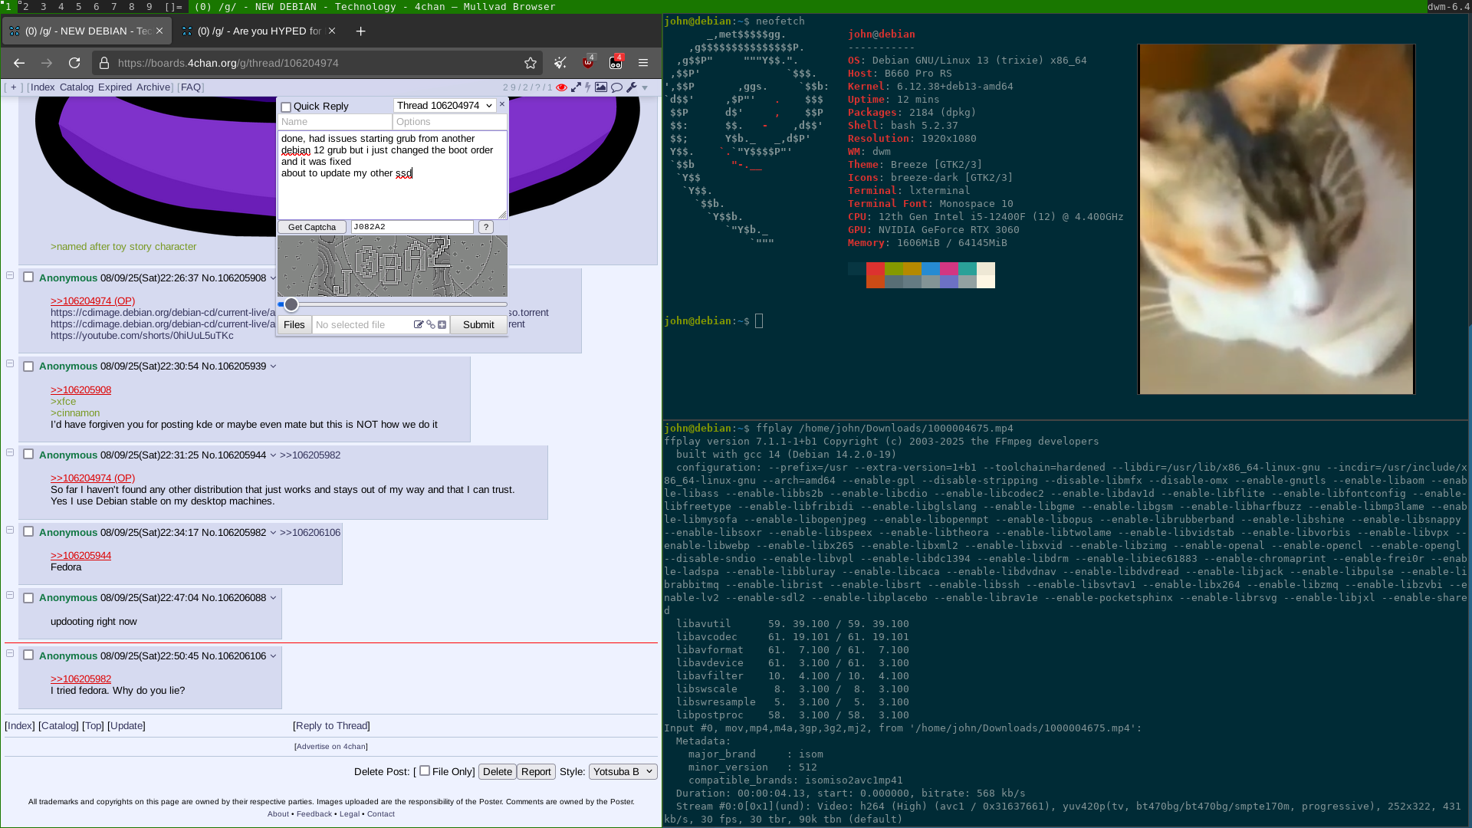
Task: Open the gallery picture icon in header
Action: (x=601, y=87)
